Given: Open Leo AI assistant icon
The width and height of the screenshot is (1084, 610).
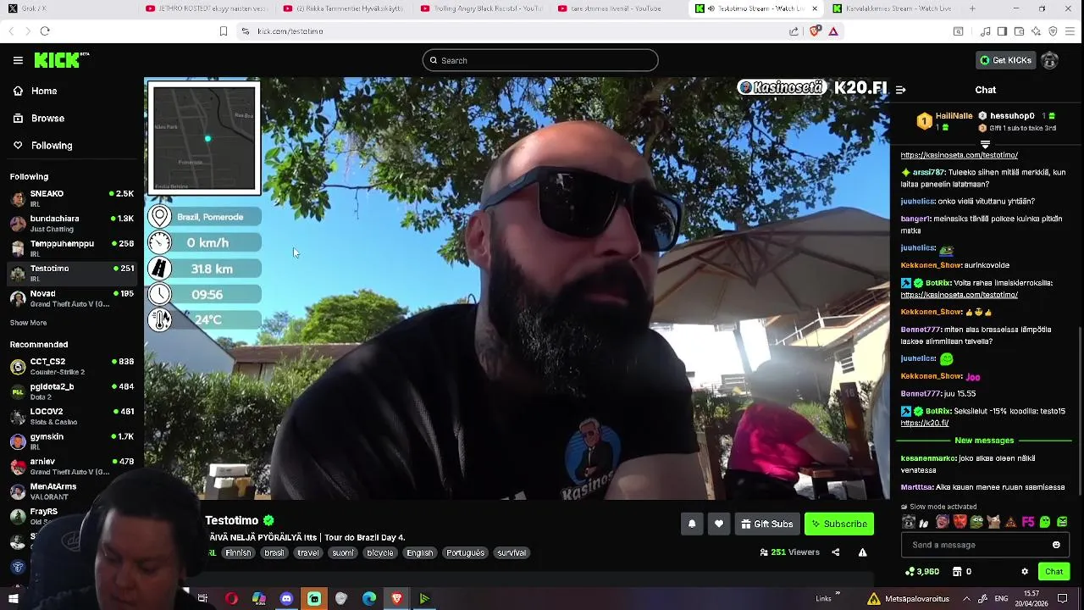Looking at the screenshot, I should click(1036, 31).
